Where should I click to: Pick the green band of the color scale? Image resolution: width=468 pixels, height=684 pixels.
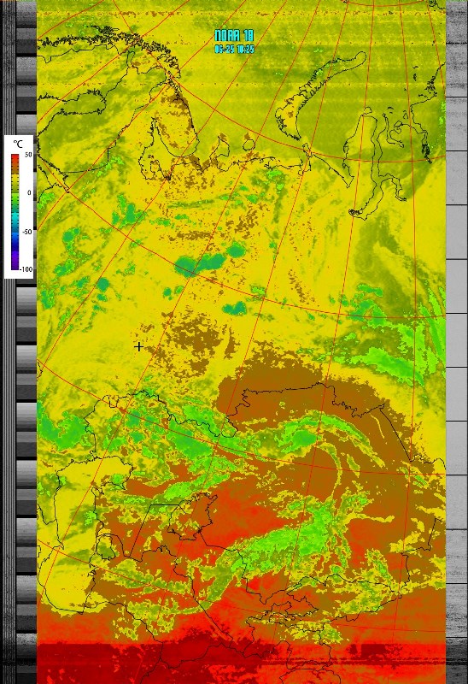tap(15, 201)
